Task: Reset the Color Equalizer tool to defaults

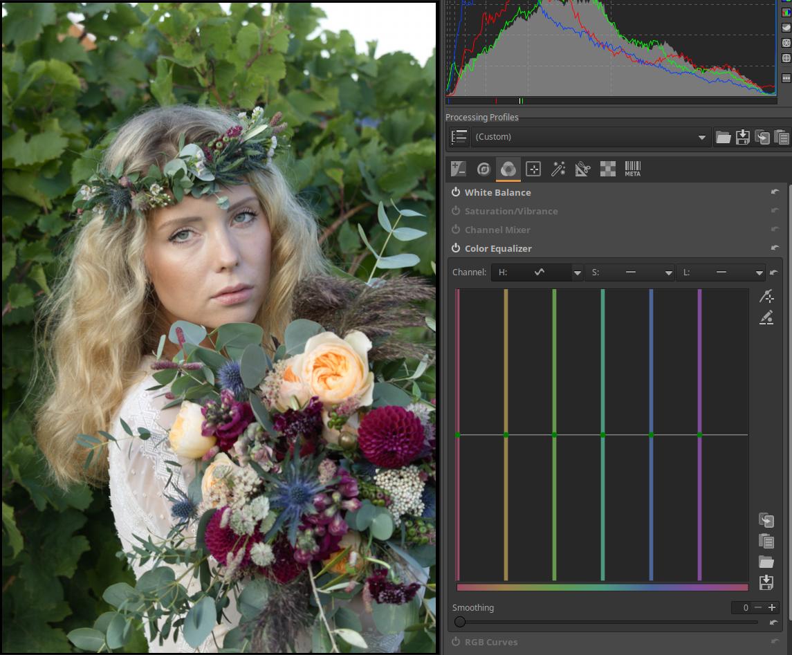Action: (x=775, y=248)
